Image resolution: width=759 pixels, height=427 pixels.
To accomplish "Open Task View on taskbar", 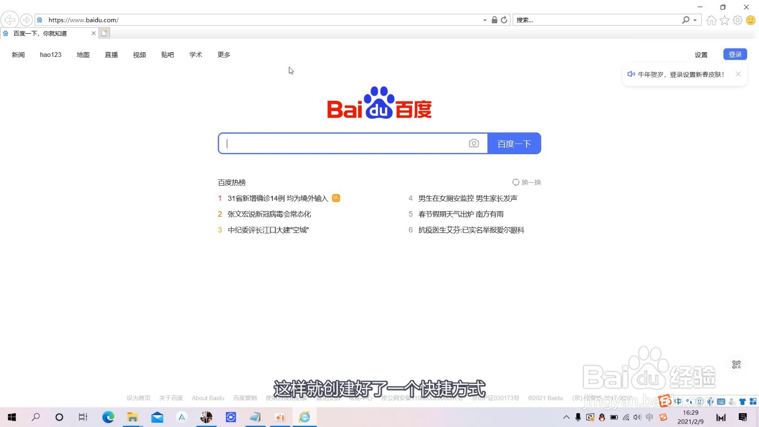I will coord(83,417).
